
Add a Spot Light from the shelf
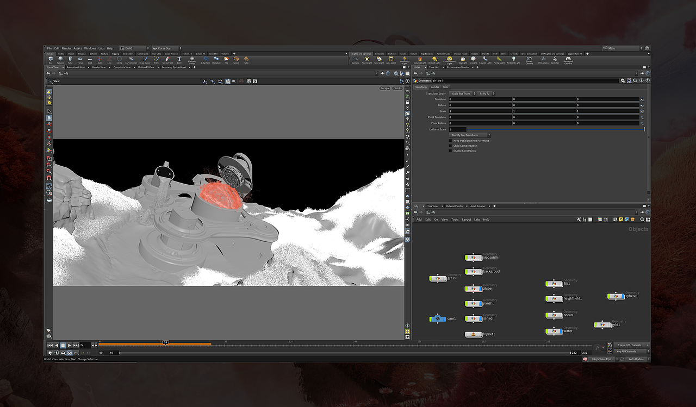(x=379, y=60)
